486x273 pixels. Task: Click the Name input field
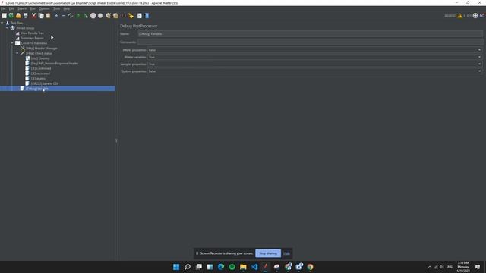311,33
